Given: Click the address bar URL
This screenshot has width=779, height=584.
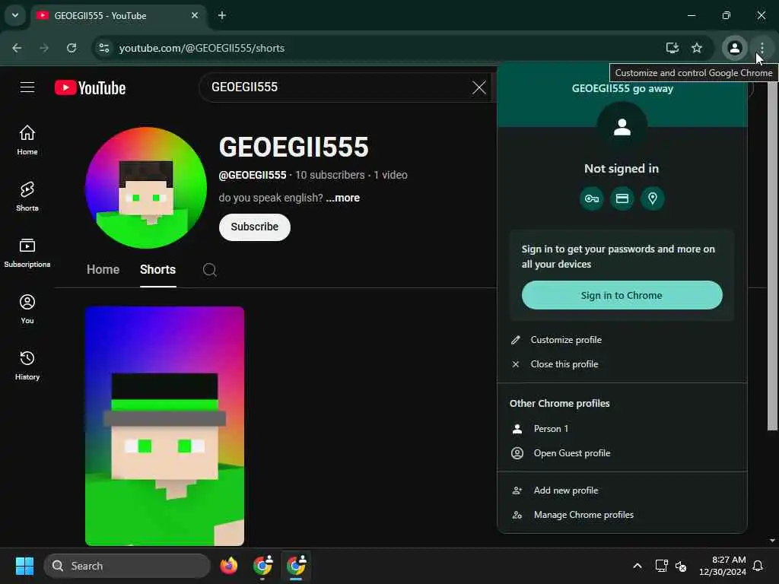Looking at the screenshot, I should point(202,48).
